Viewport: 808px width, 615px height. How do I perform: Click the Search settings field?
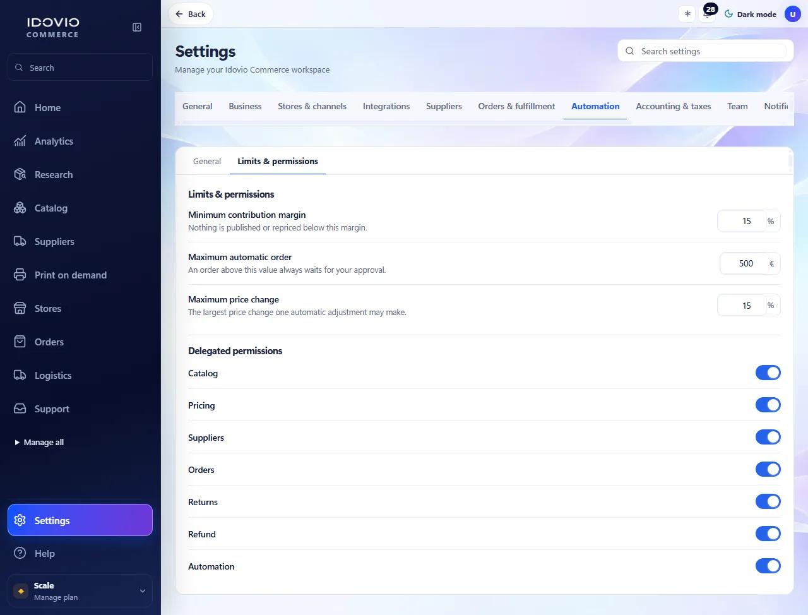point(705,51)
